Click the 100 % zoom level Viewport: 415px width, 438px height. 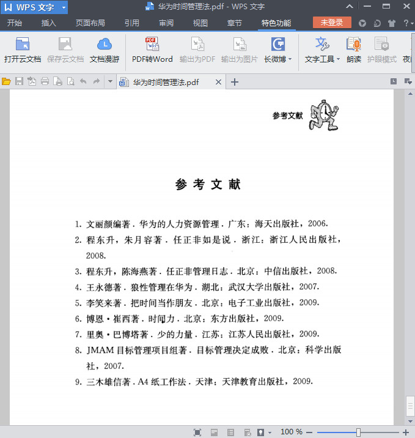tap(292, 432)
